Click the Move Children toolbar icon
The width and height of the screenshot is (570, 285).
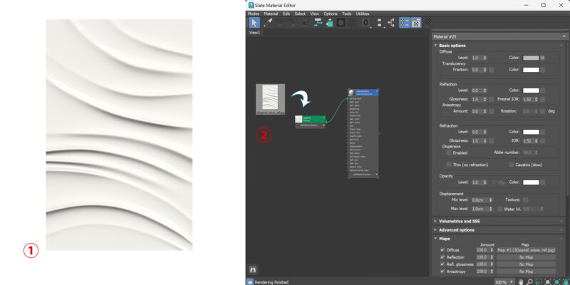(x=318, y=23)
